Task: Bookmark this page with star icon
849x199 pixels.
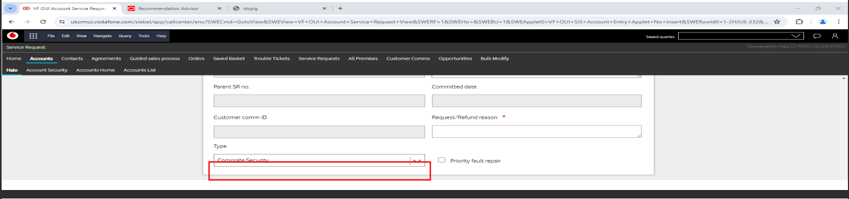Action: pos(777,22)
